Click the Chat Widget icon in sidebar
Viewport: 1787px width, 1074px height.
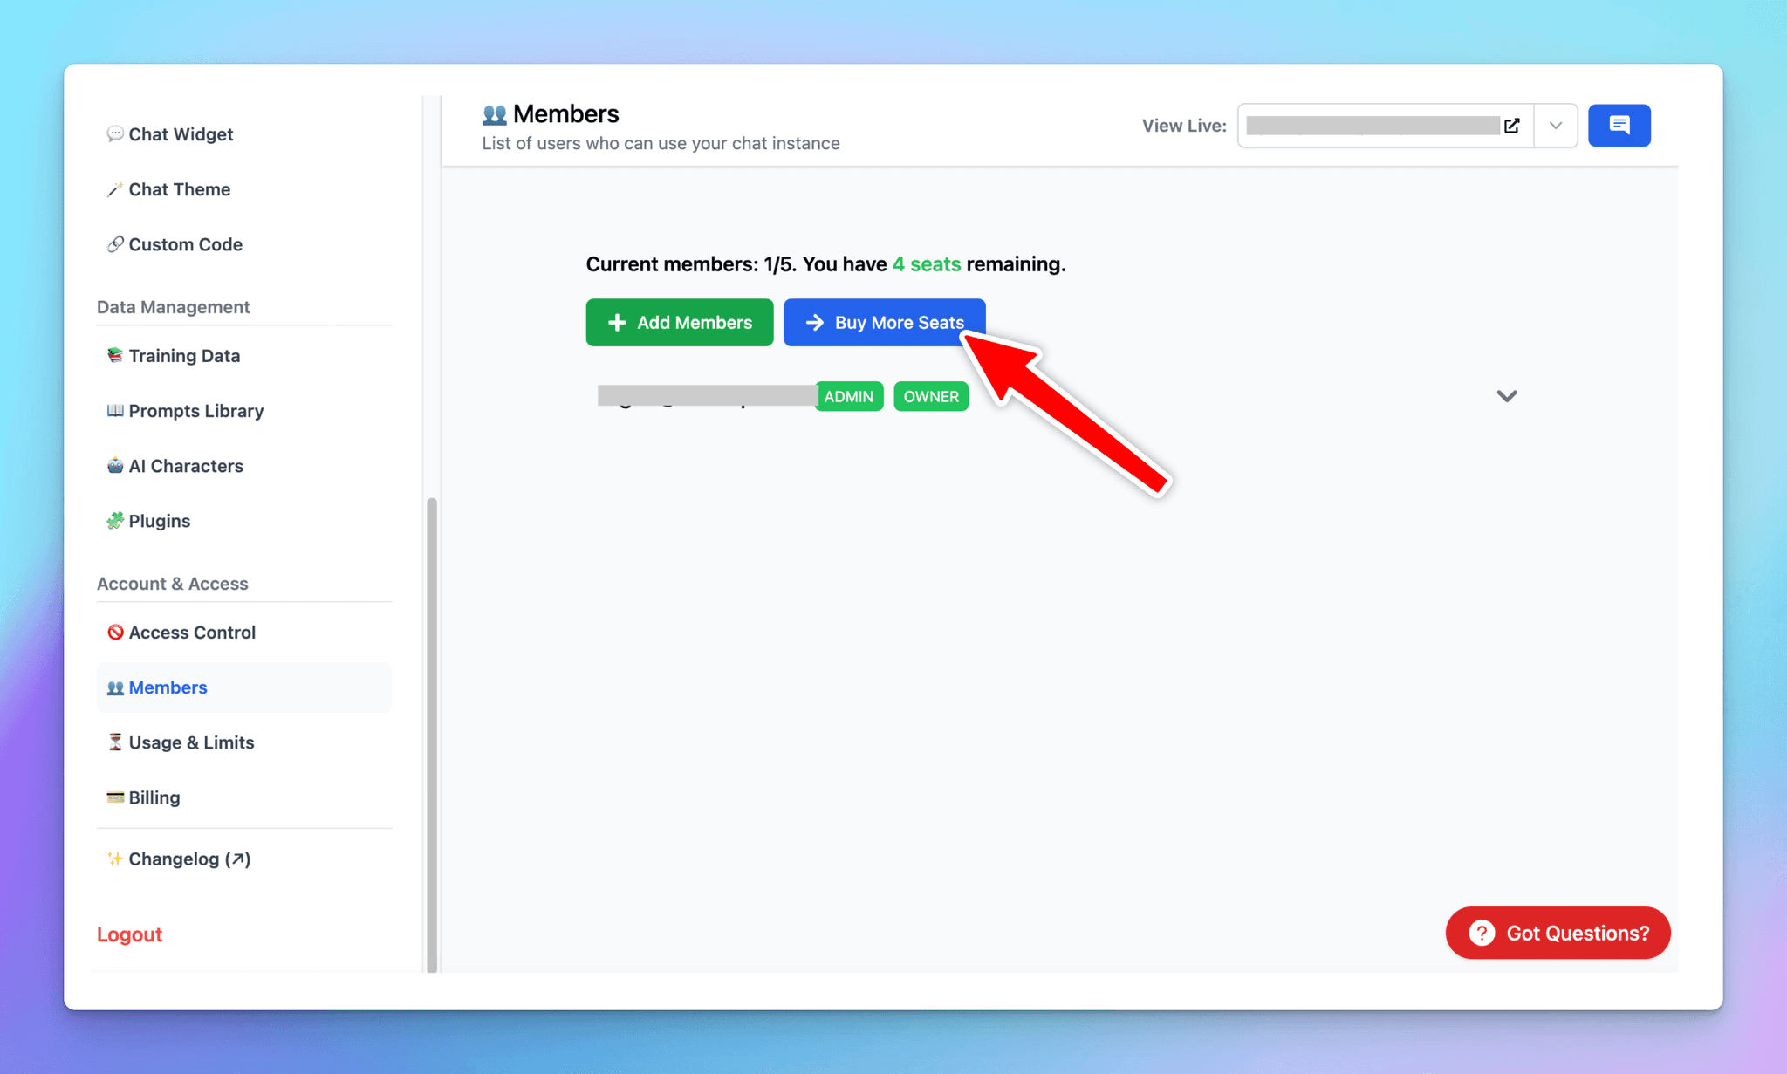pyautogui.click(x=115, y=133)
